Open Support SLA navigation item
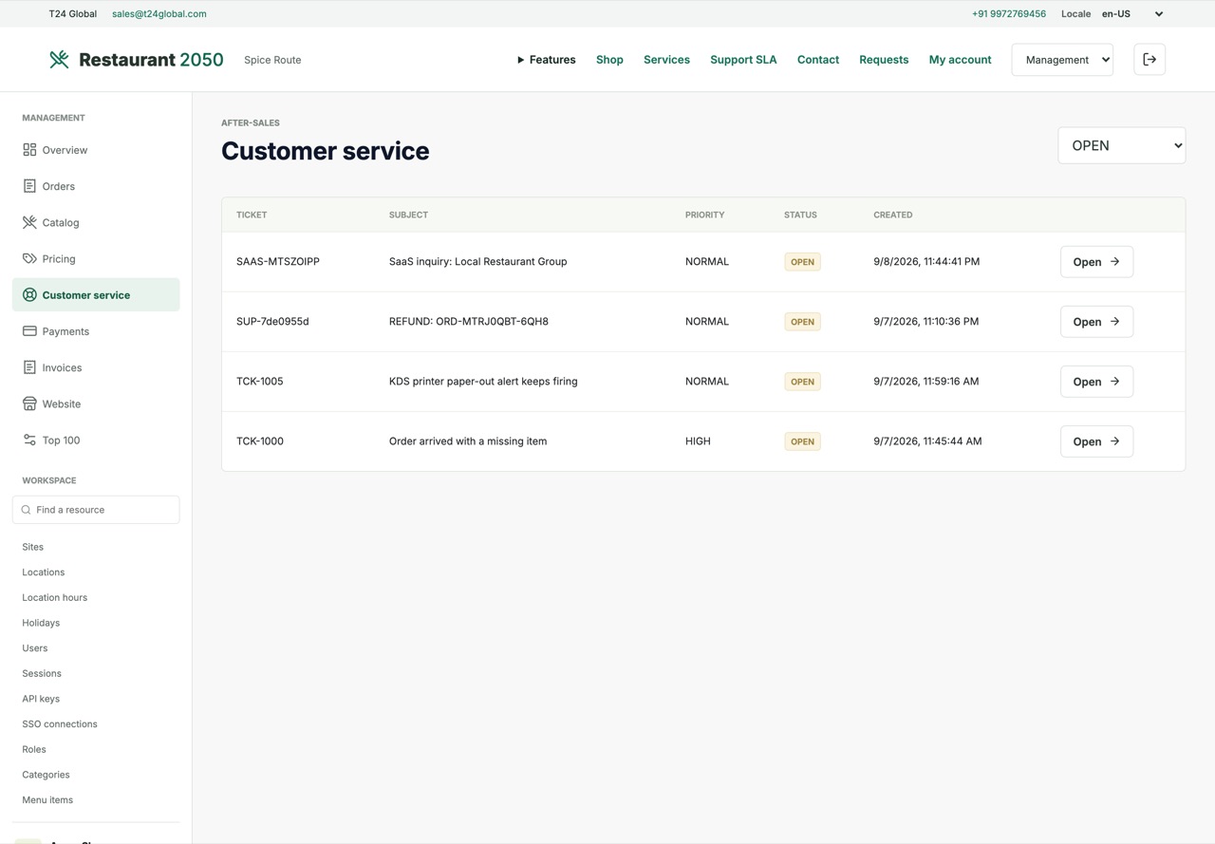This screenshot has width=1215, height=844. [x=743, y=60]
